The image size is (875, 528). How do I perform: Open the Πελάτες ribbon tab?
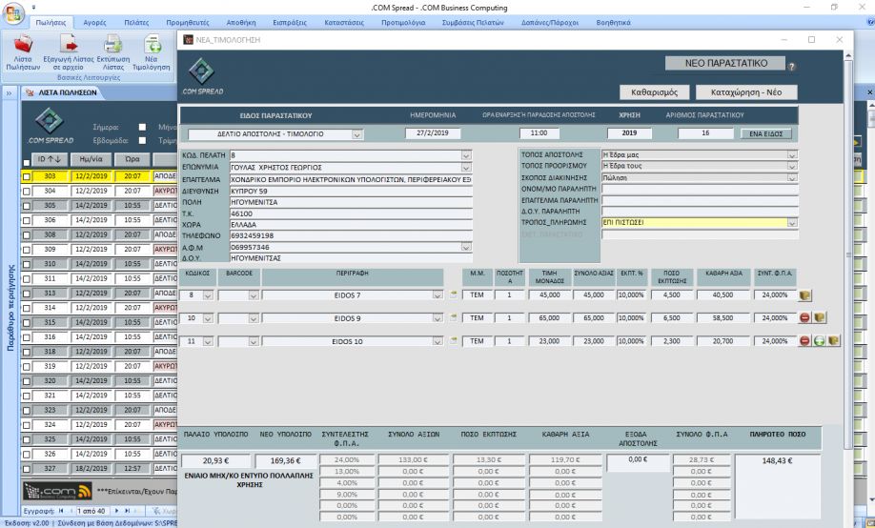pyautogui.click(x=136, y=22)
